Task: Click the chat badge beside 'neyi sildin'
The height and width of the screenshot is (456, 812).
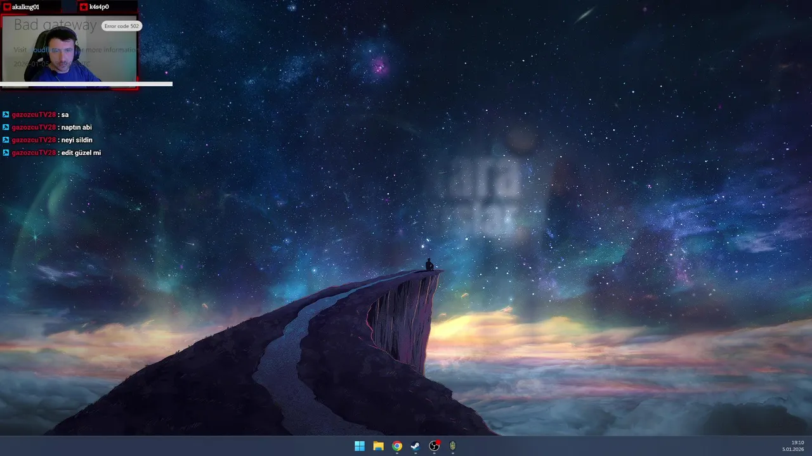Action: tap(6, 140)
